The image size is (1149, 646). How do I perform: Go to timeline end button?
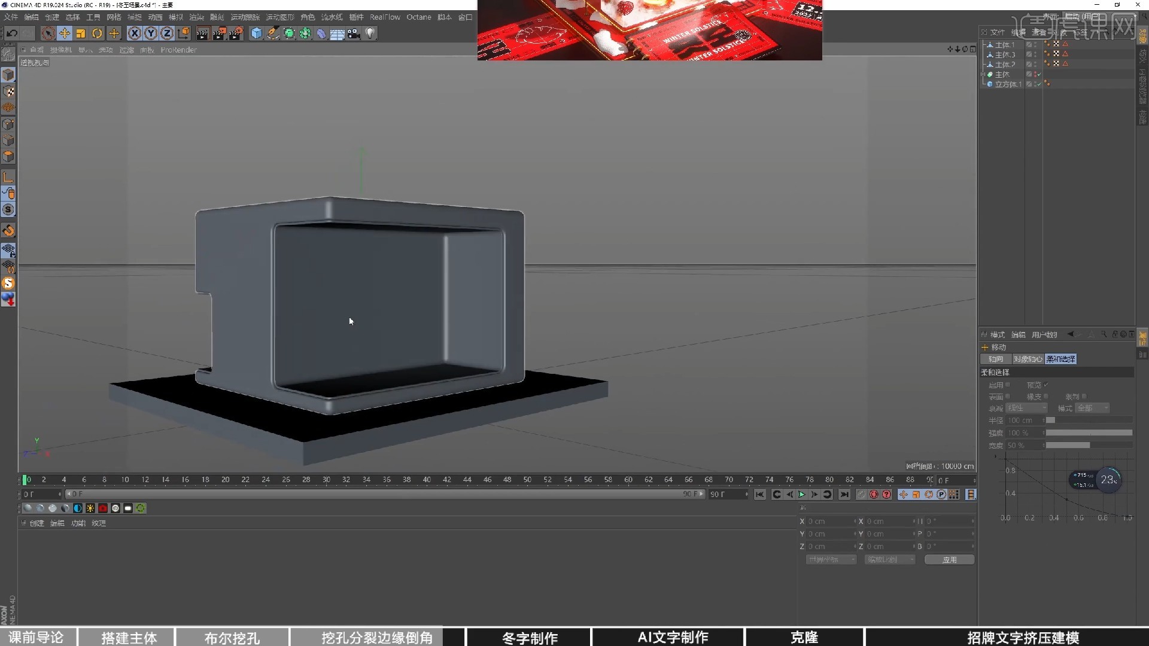pos(844,495)
